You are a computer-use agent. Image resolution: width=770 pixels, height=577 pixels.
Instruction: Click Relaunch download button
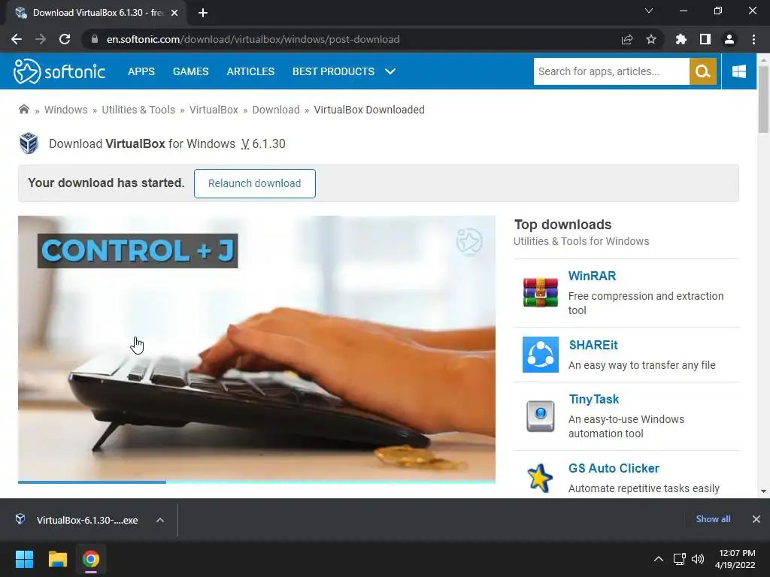(254, 183)
